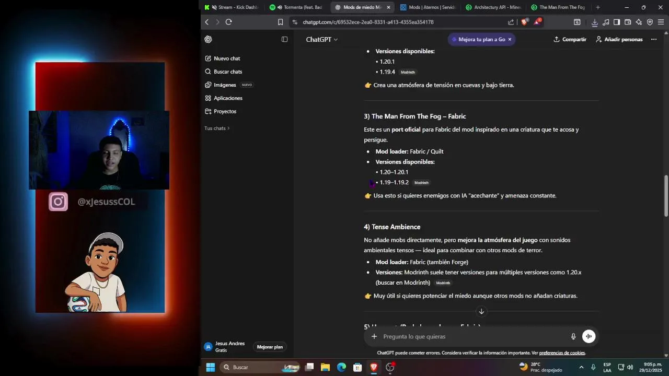The height and width of the screenshot is (376, 669).
Task: Click Compartir to share the chat
Action: (x=570, y=39)
